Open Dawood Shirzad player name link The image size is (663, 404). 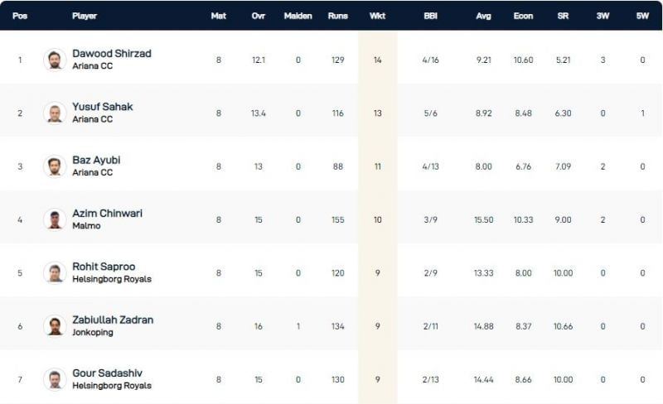click(112, 54)
